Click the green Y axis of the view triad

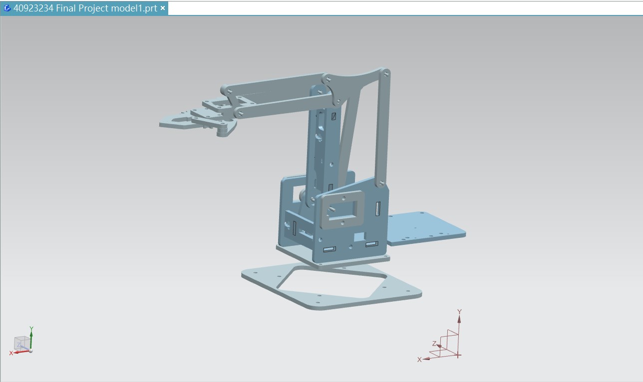tap(31, 338)
